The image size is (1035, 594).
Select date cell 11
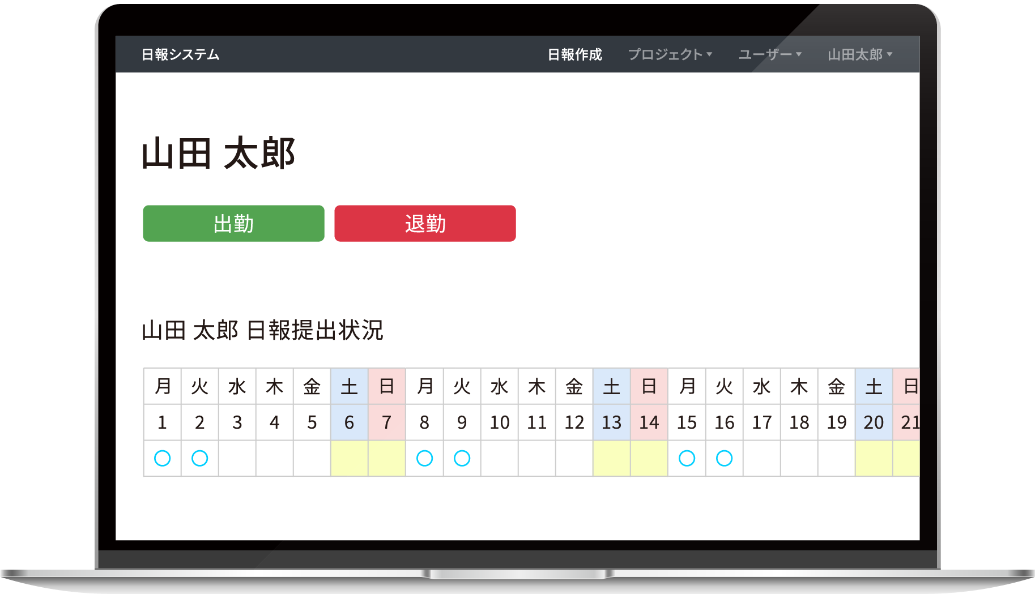[x=537, y=422]
